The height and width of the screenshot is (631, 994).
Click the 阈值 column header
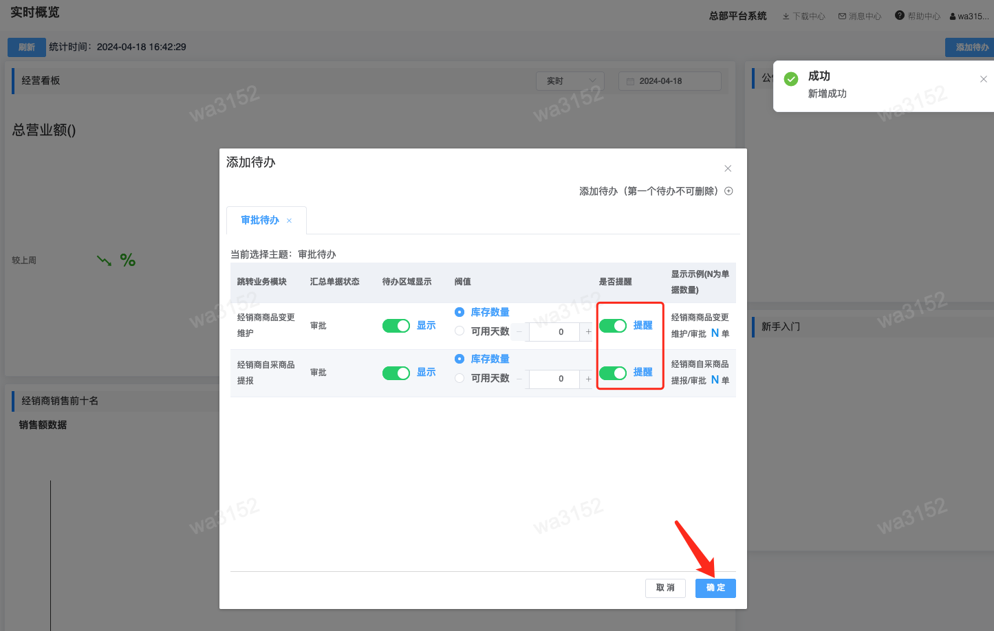click(463, 282)
